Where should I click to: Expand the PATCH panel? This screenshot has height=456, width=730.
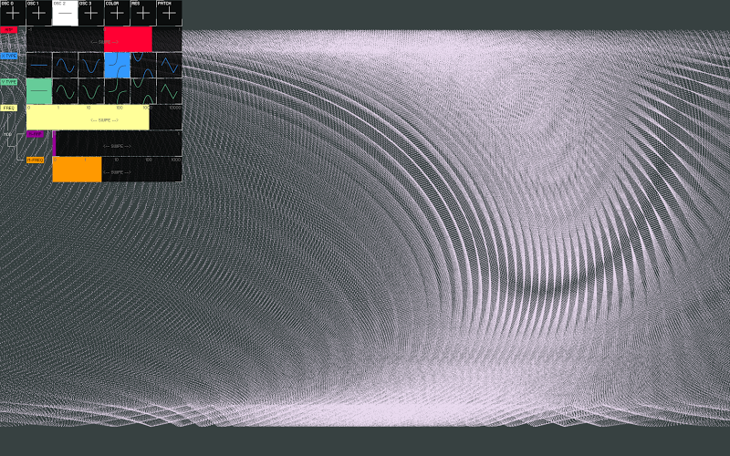(170, 13)
